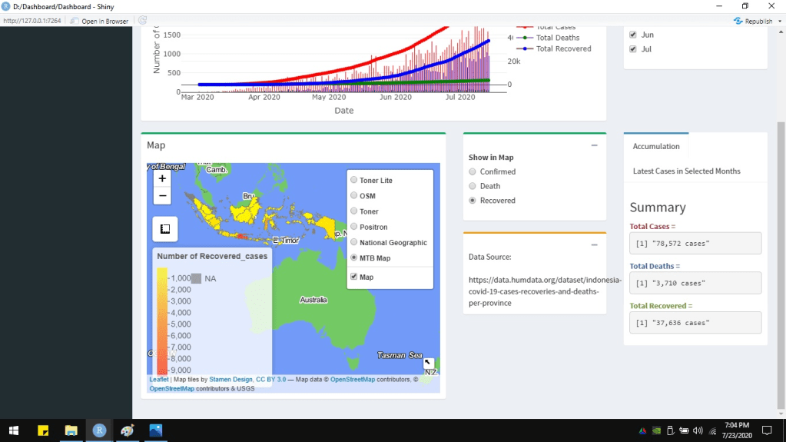Zoom in on the map

[x=162, y=178]
